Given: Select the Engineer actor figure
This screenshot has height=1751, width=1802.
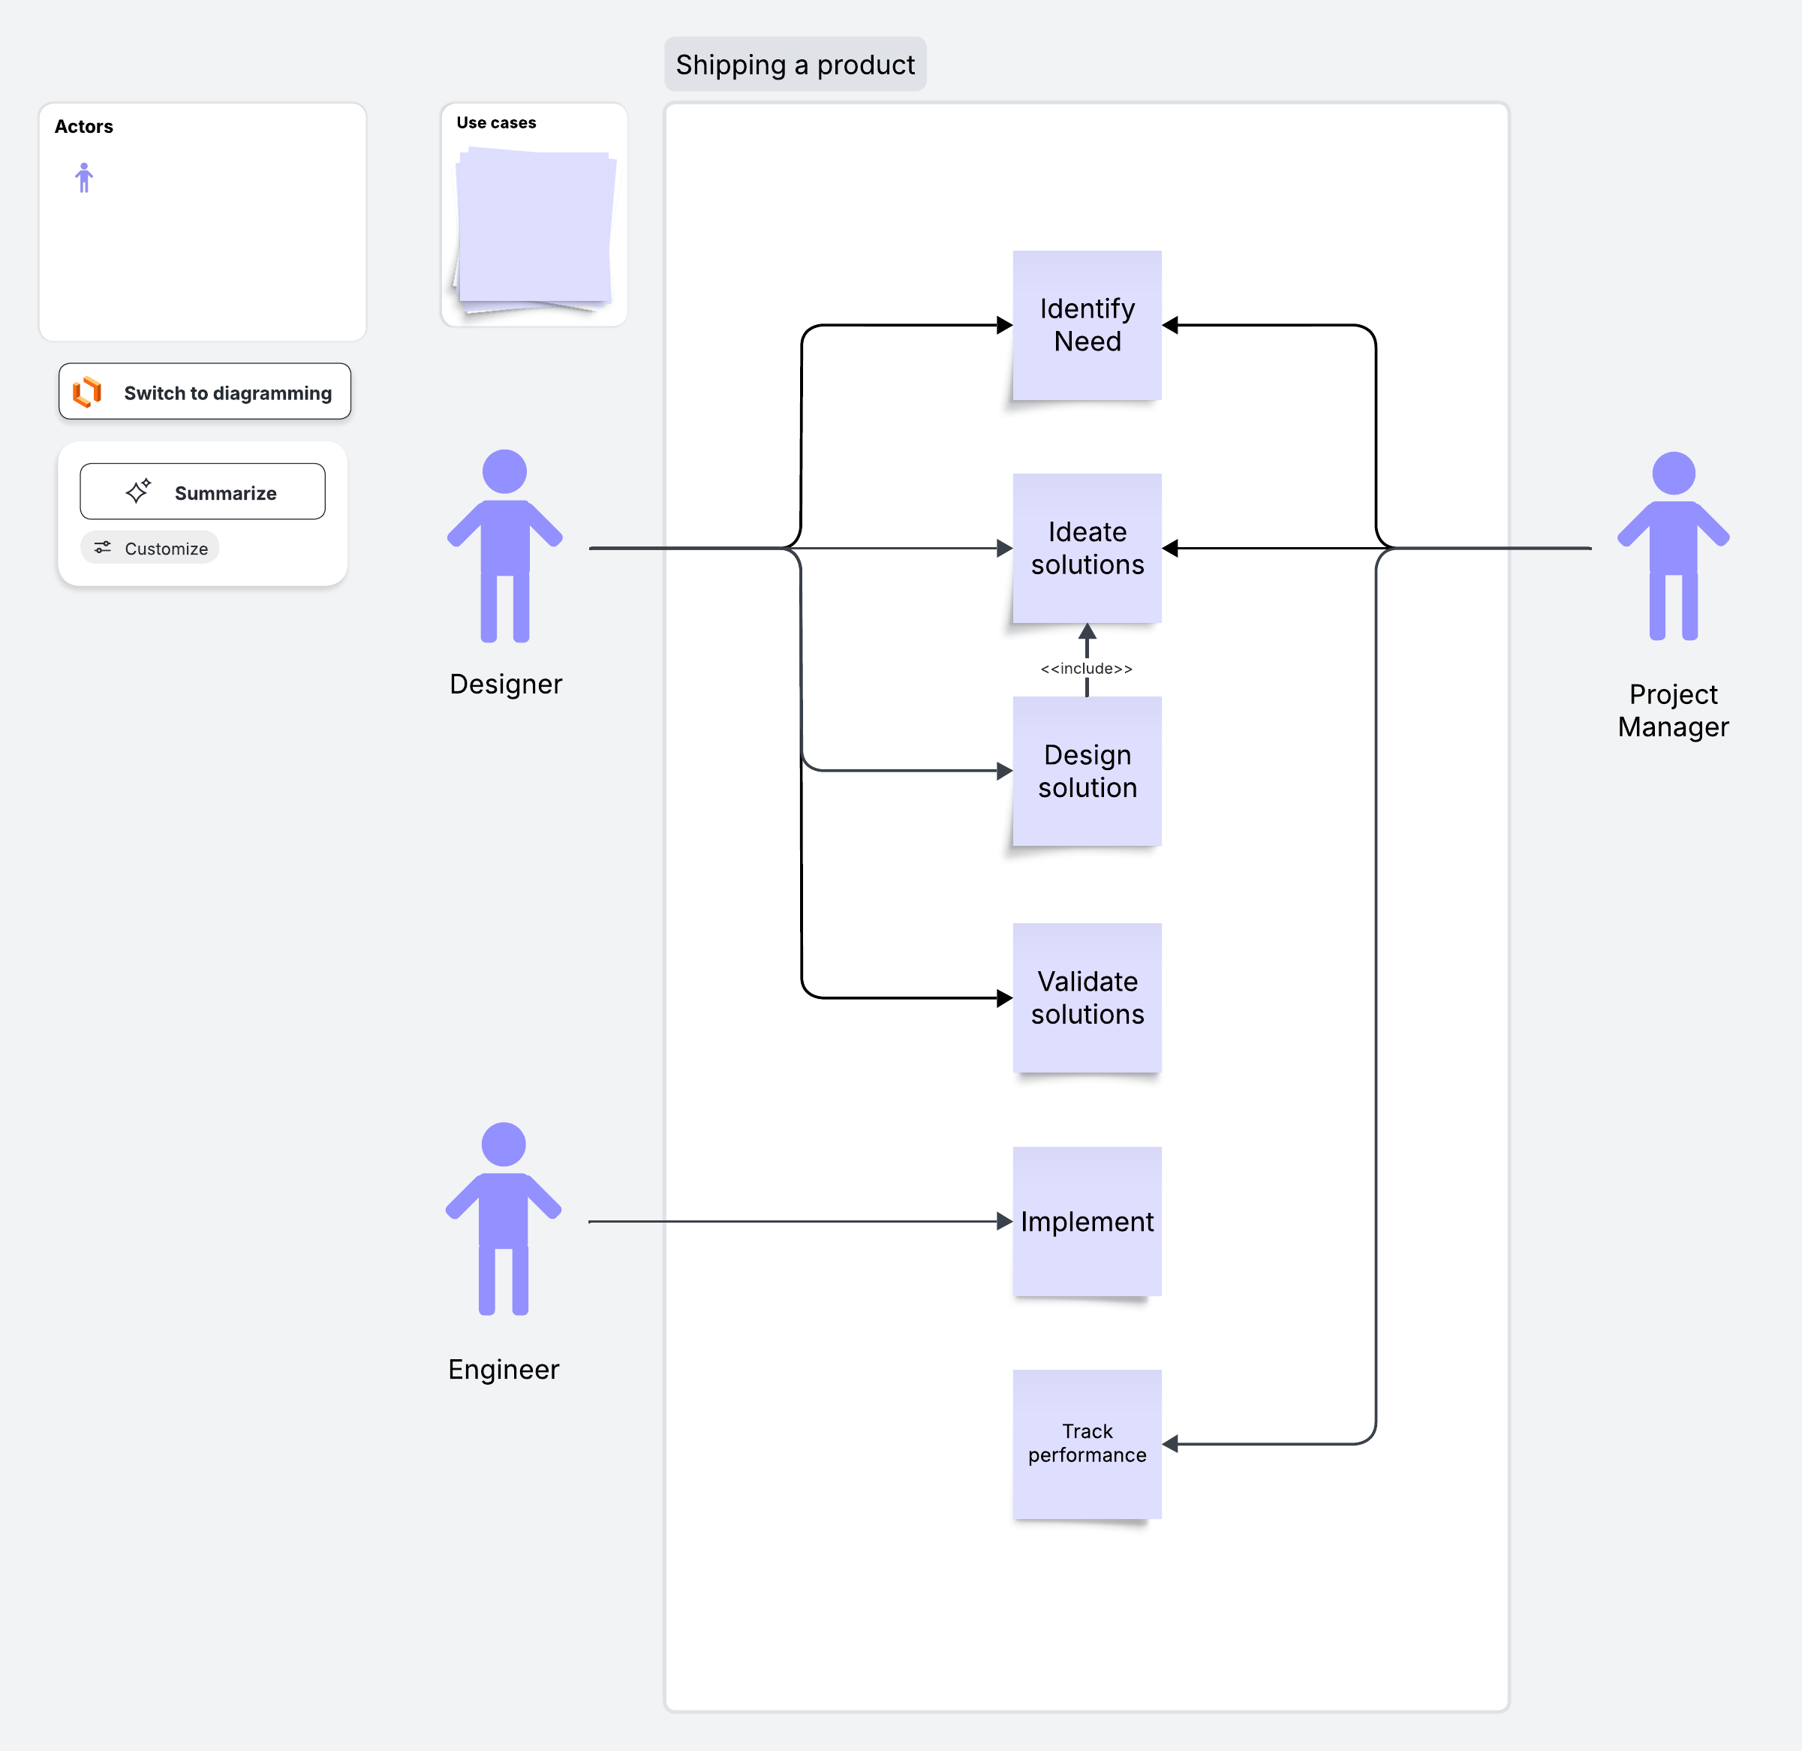Looking at the screenshot, I should (x=504, y=1219).
